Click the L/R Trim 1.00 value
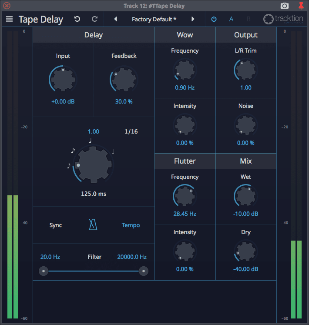Screen dimensions: 309x325 (246, 88)
